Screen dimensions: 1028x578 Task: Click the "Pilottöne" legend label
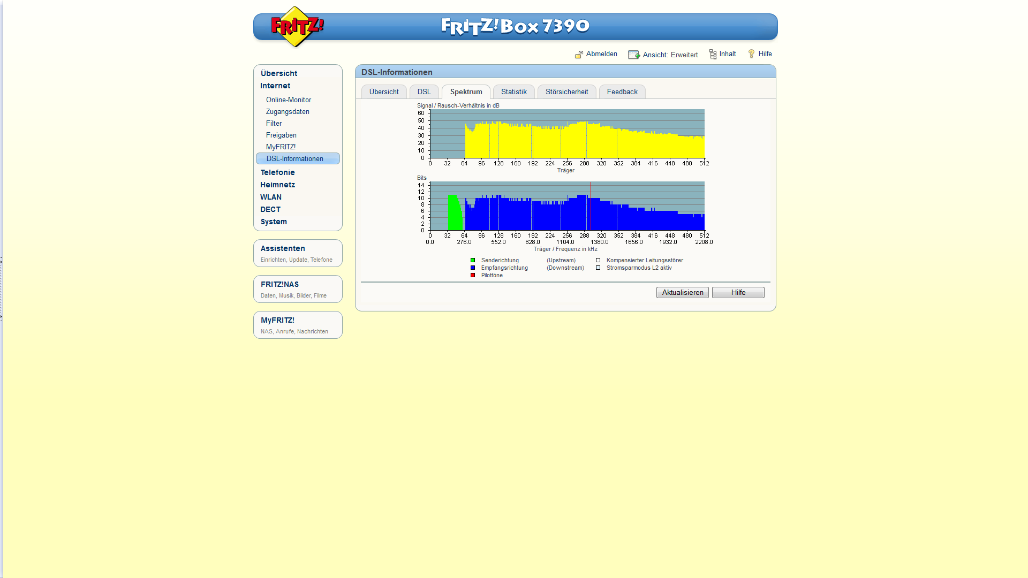coord(492,276)
